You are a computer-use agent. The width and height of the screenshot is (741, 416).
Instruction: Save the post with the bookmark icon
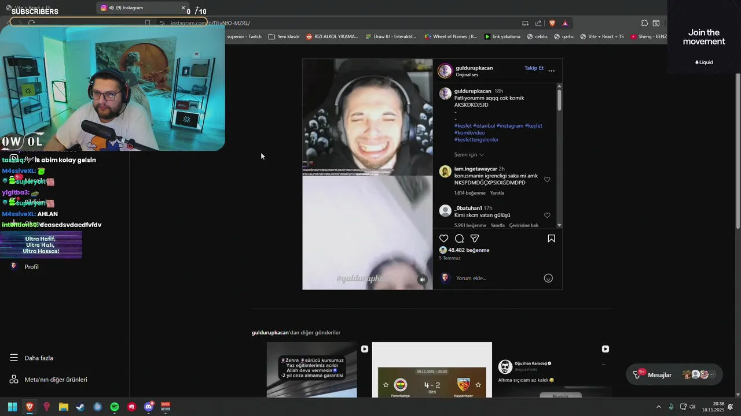551,239
